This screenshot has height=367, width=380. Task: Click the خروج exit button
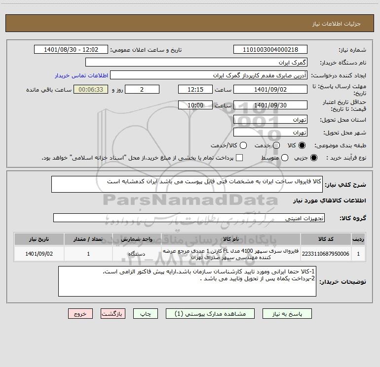(x=80, y=314)
